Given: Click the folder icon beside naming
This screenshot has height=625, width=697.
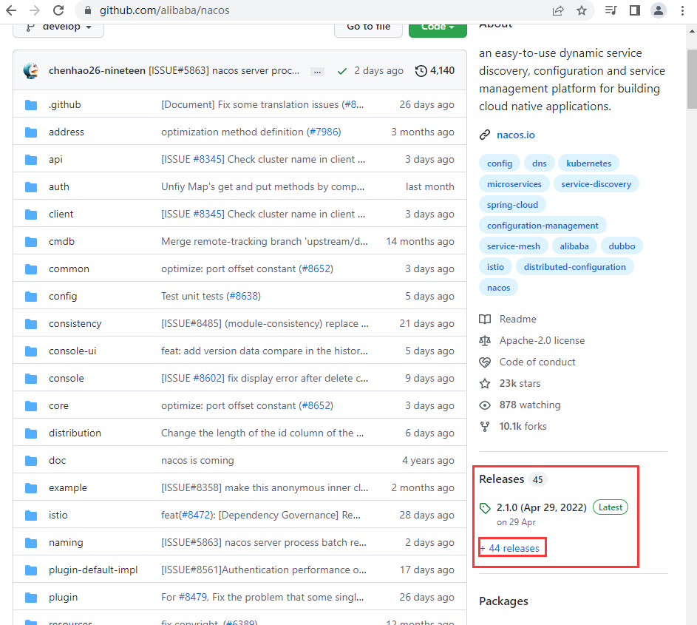Looking at the screenshot, I should click(31, 543).
